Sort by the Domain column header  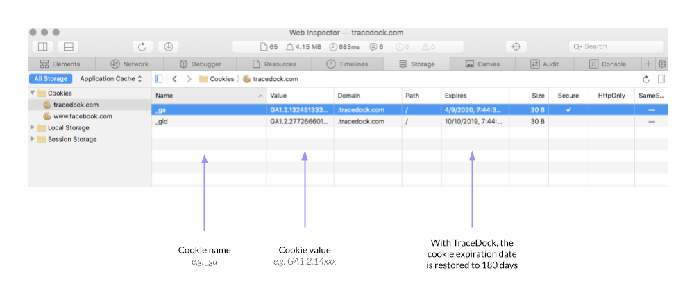(368, 96)
